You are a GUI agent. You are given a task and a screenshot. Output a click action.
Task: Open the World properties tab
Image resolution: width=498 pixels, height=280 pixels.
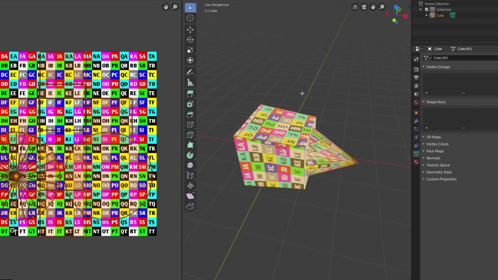pos(416,102)
